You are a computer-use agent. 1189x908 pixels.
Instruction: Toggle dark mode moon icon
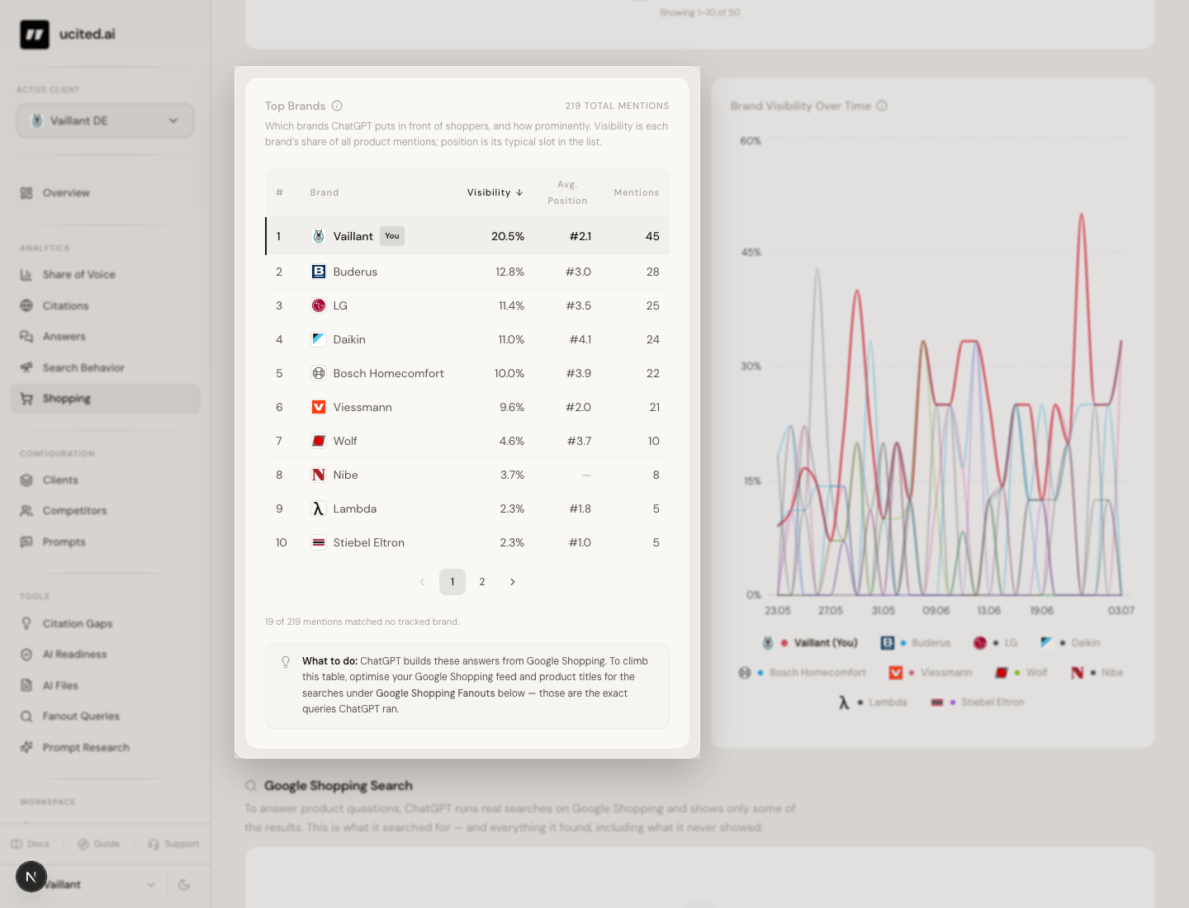click(x=184, y=885)
